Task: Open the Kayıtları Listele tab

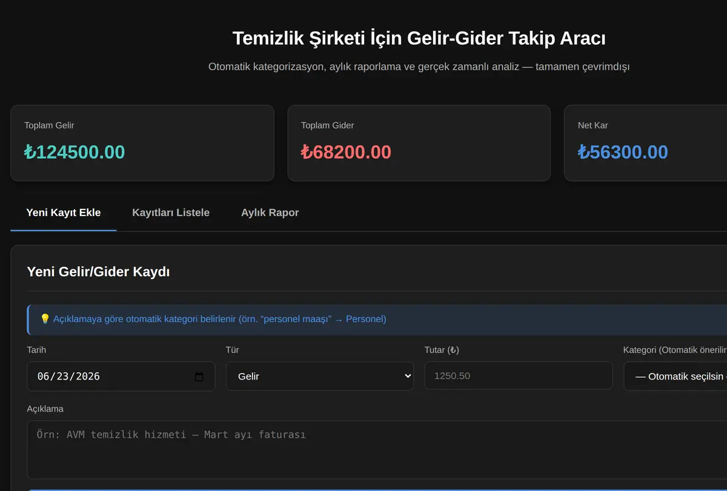Action: point(171,213)
